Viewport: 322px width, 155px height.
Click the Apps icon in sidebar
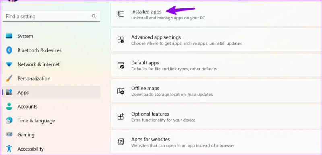(x=9, y=92)
